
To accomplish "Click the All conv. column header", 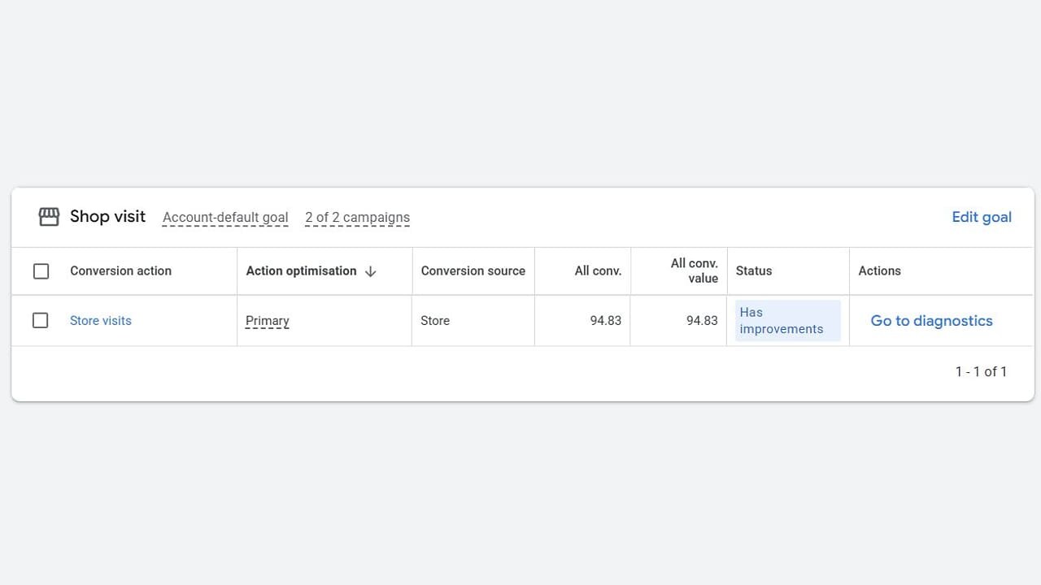I will 598,271.
